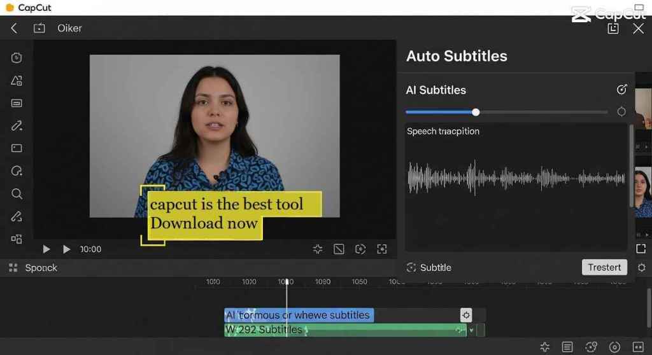Click the 10:00 timecode display
The height and width of the screenshot is (355, 652).
coord(90,249)
